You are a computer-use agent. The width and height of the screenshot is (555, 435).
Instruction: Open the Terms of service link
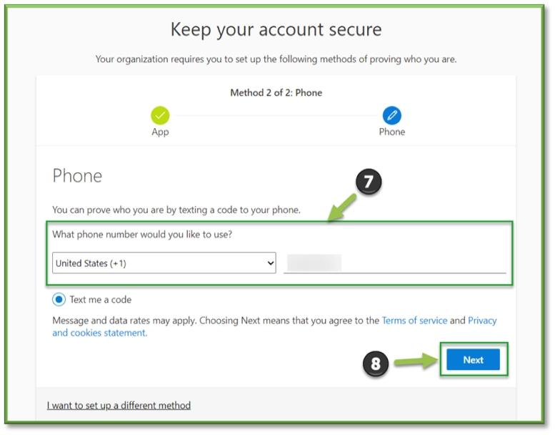click(x=414, y=321)
